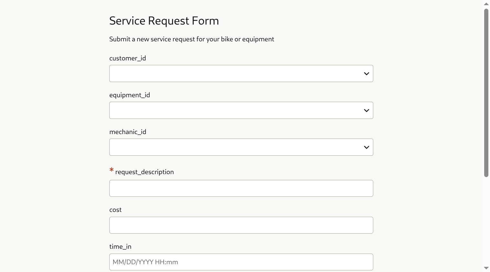Click the customer_id field label
This screenshot has height=272, width=490.
coord(127,58)
